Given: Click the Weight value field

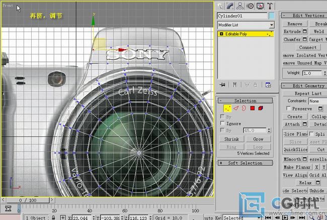Looking at the screenshot, I should [312, 74].
